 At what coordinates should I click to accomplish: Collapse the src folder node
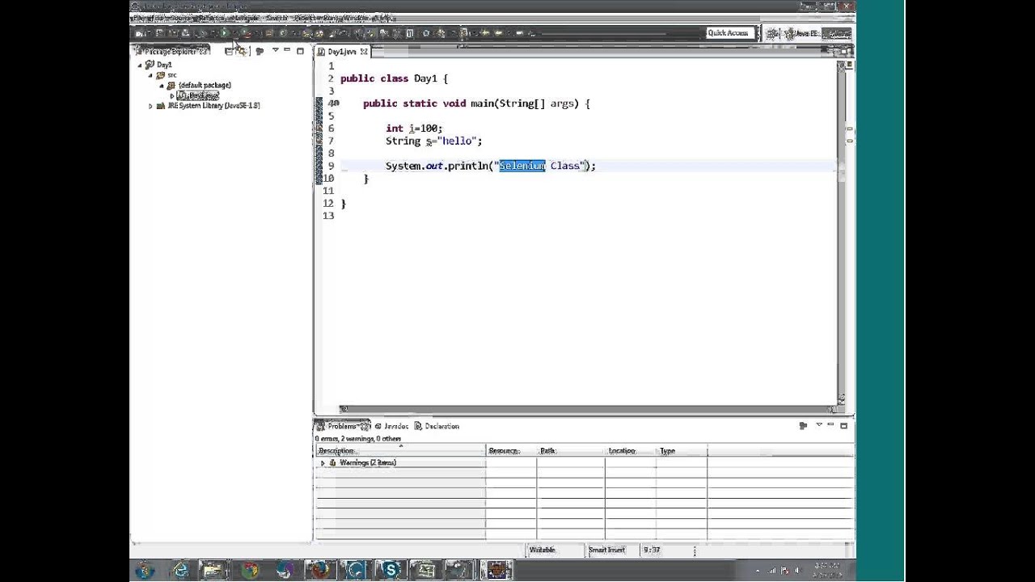click(150, 75)
